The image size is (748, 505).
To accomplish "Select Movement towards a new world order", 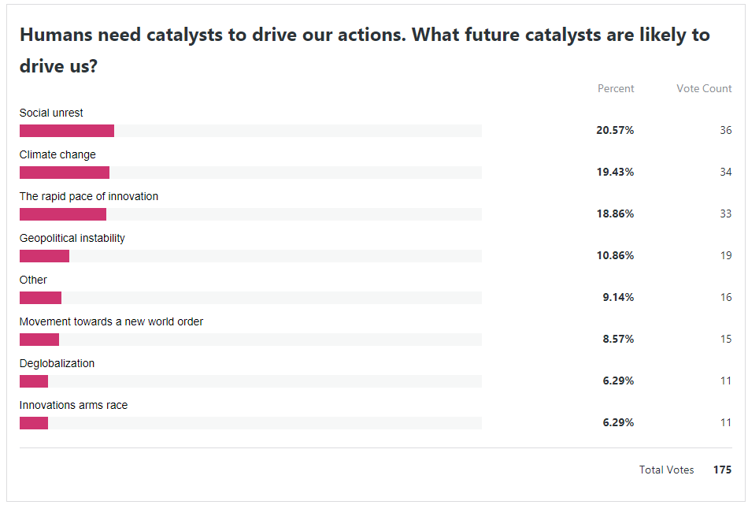I will 111,321.
